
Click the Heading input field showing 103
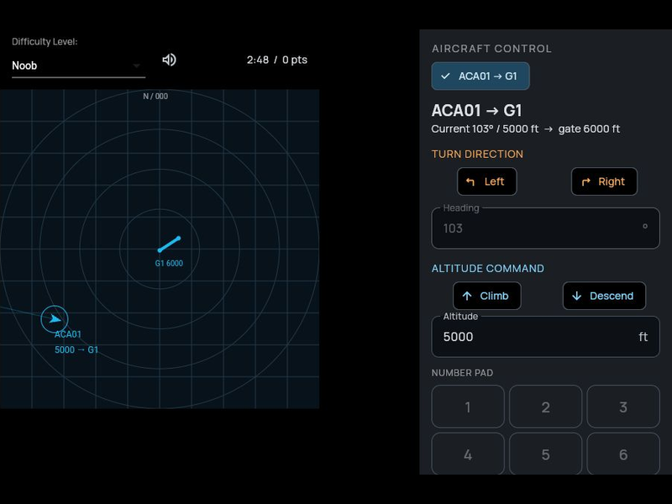pyautogui.click(x=545, y=228)
